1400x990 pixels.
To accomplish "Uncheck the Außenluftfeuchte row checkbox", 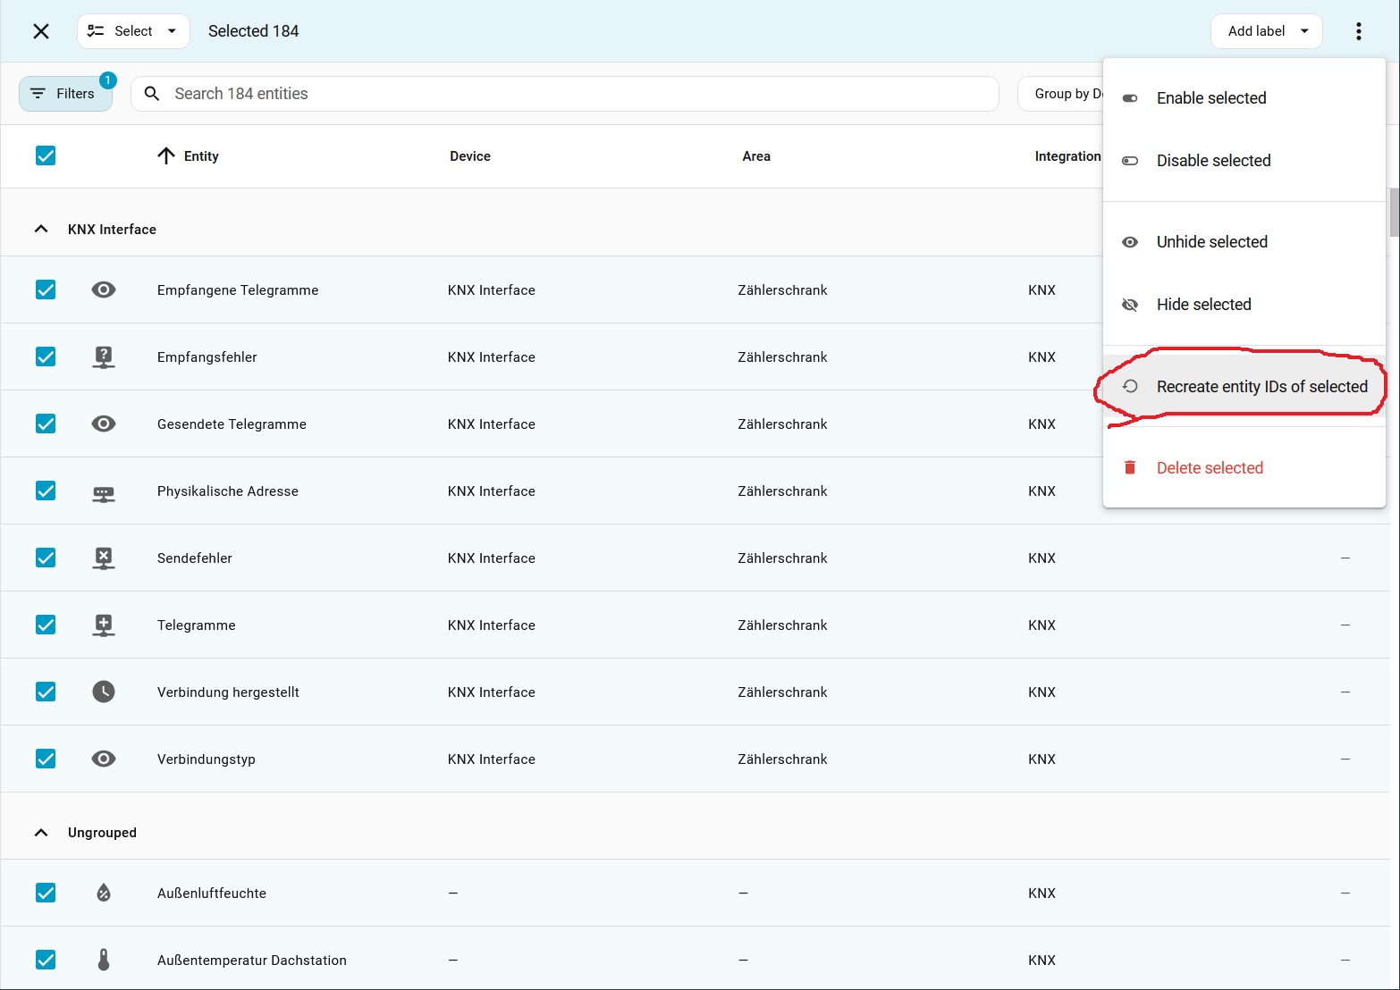I will 46,893.
